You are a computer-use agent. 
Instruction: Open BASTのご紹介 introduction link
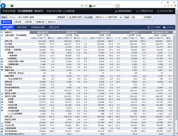tap(165, 11)
